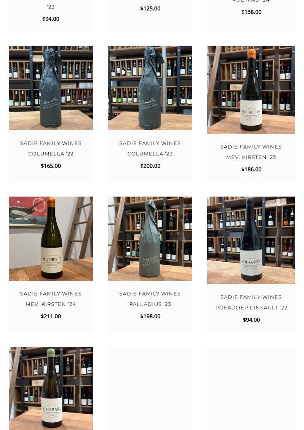Open the Columella '23 bottle photo
Image resolution: width=304 pixels, height=430 pixels.
click(150, 88)
